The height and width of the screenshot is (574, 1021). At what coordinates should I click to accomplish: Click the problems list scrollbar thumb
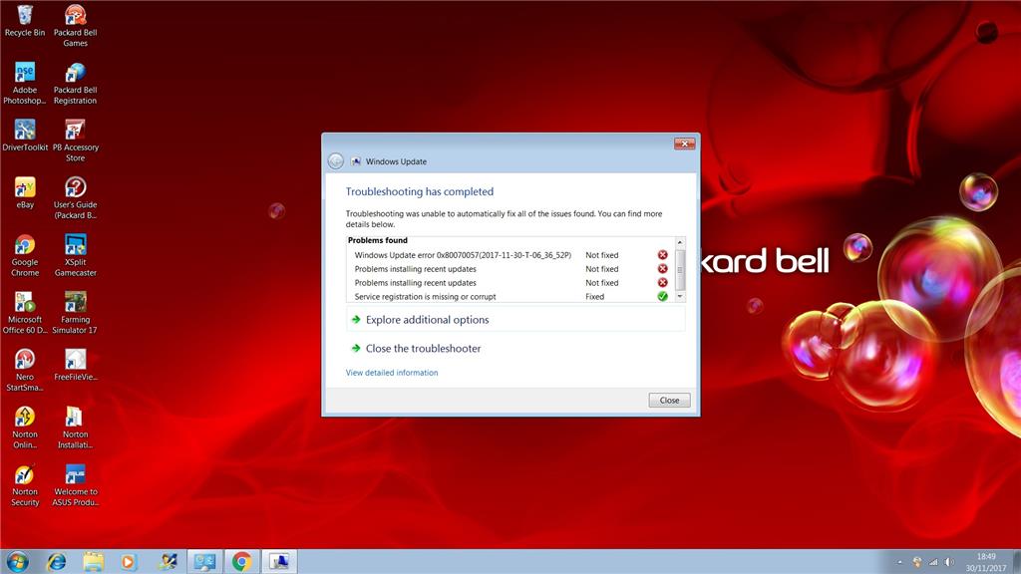(x=680, y=269)
